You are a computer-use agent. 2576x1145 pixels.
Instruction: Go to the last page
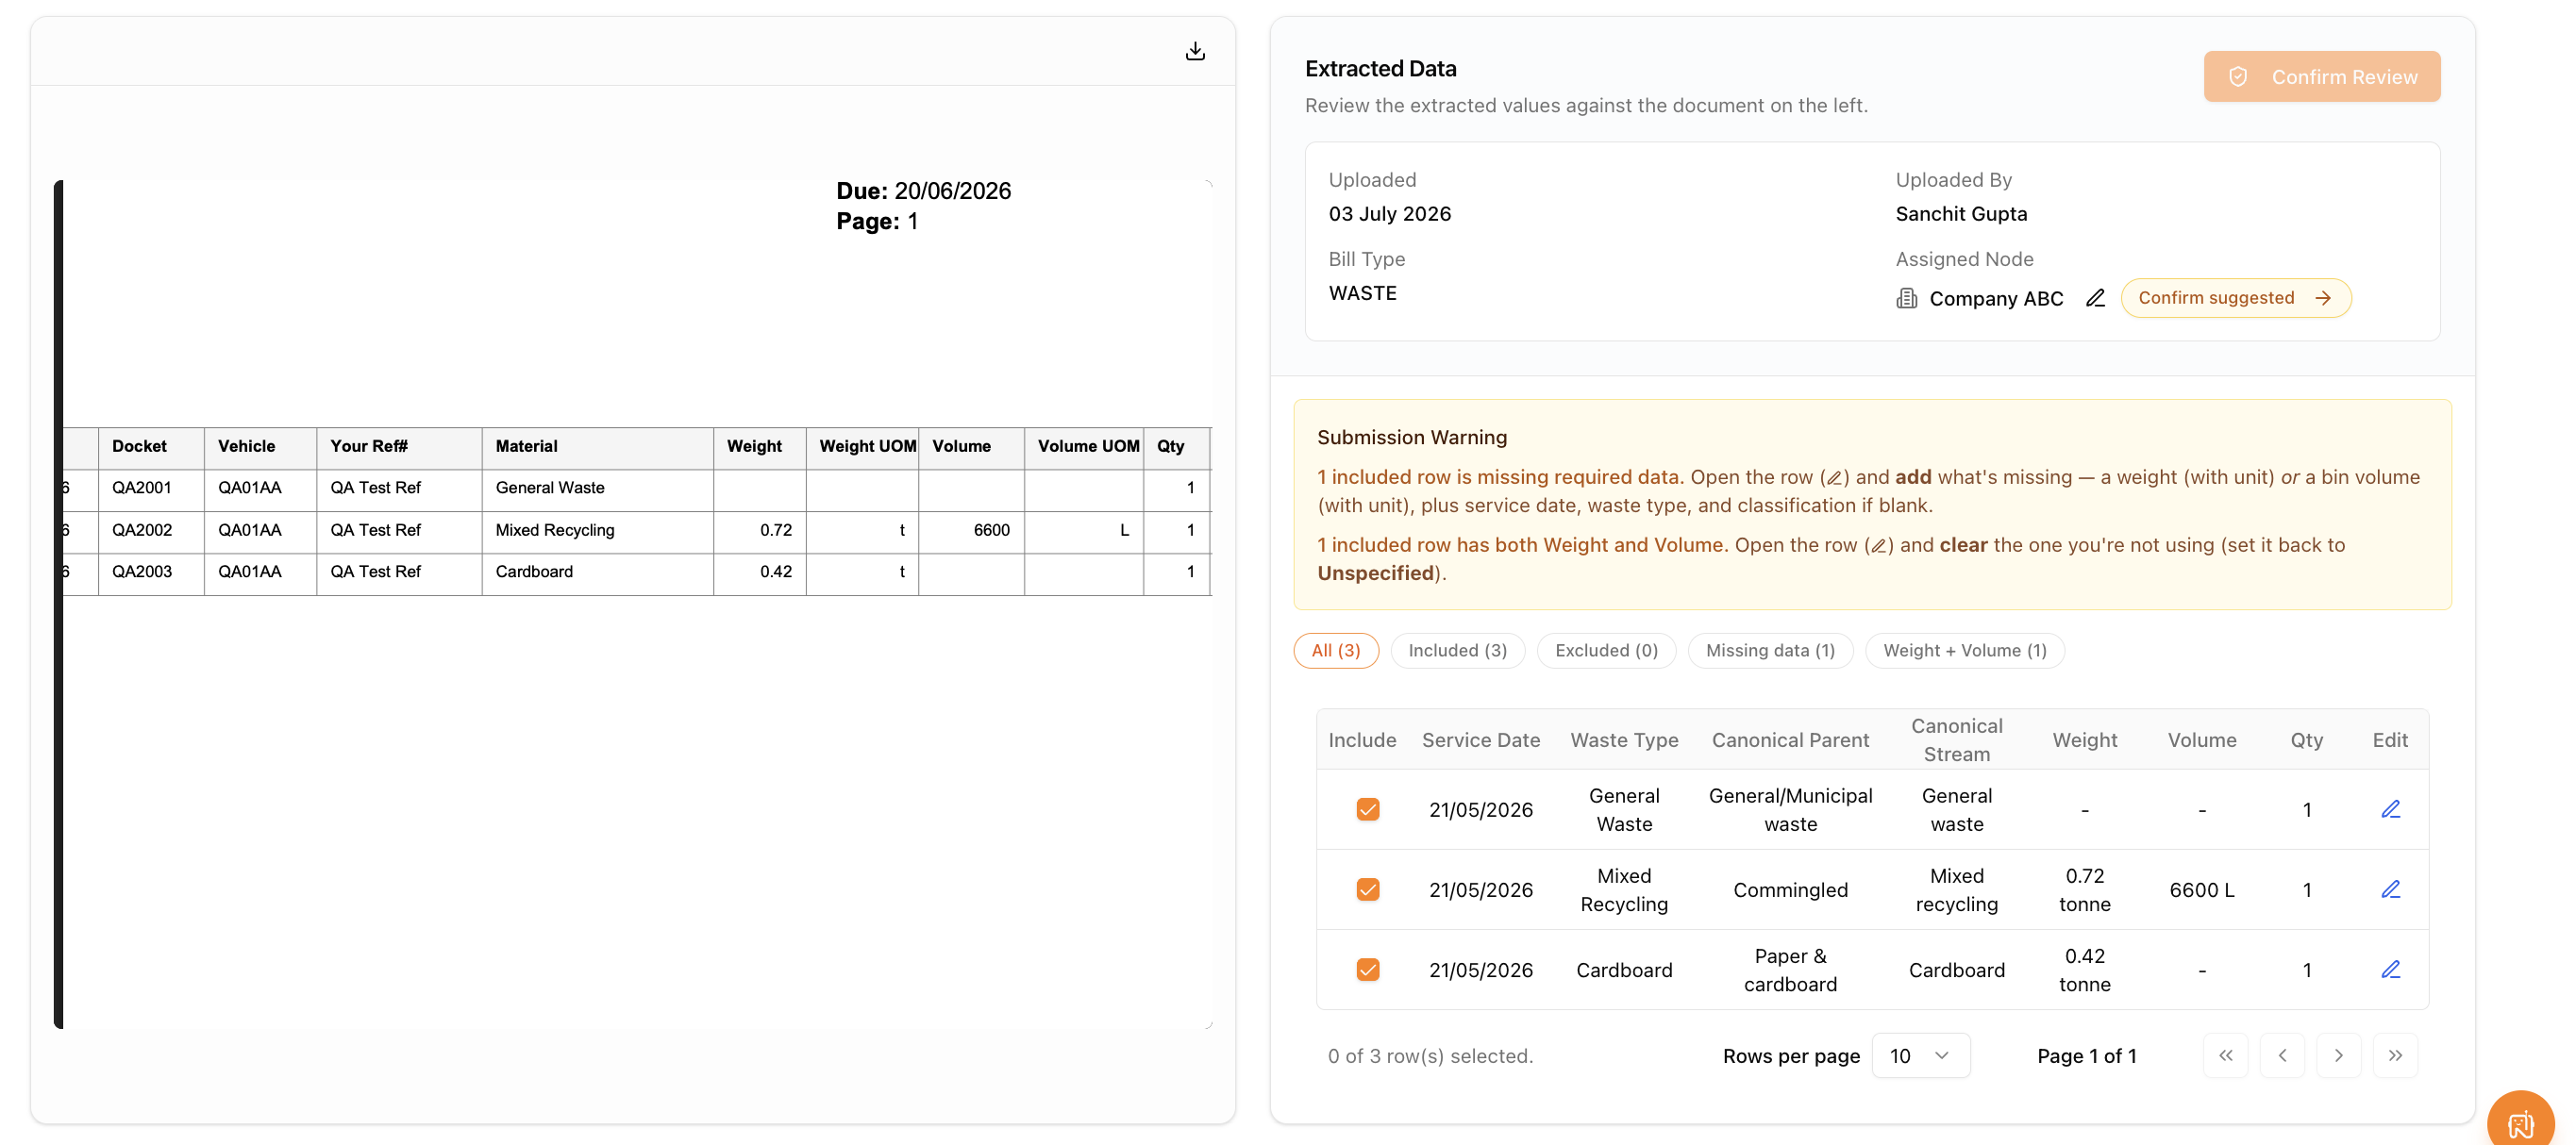pyautogui.click(x=2395, y=1055)
